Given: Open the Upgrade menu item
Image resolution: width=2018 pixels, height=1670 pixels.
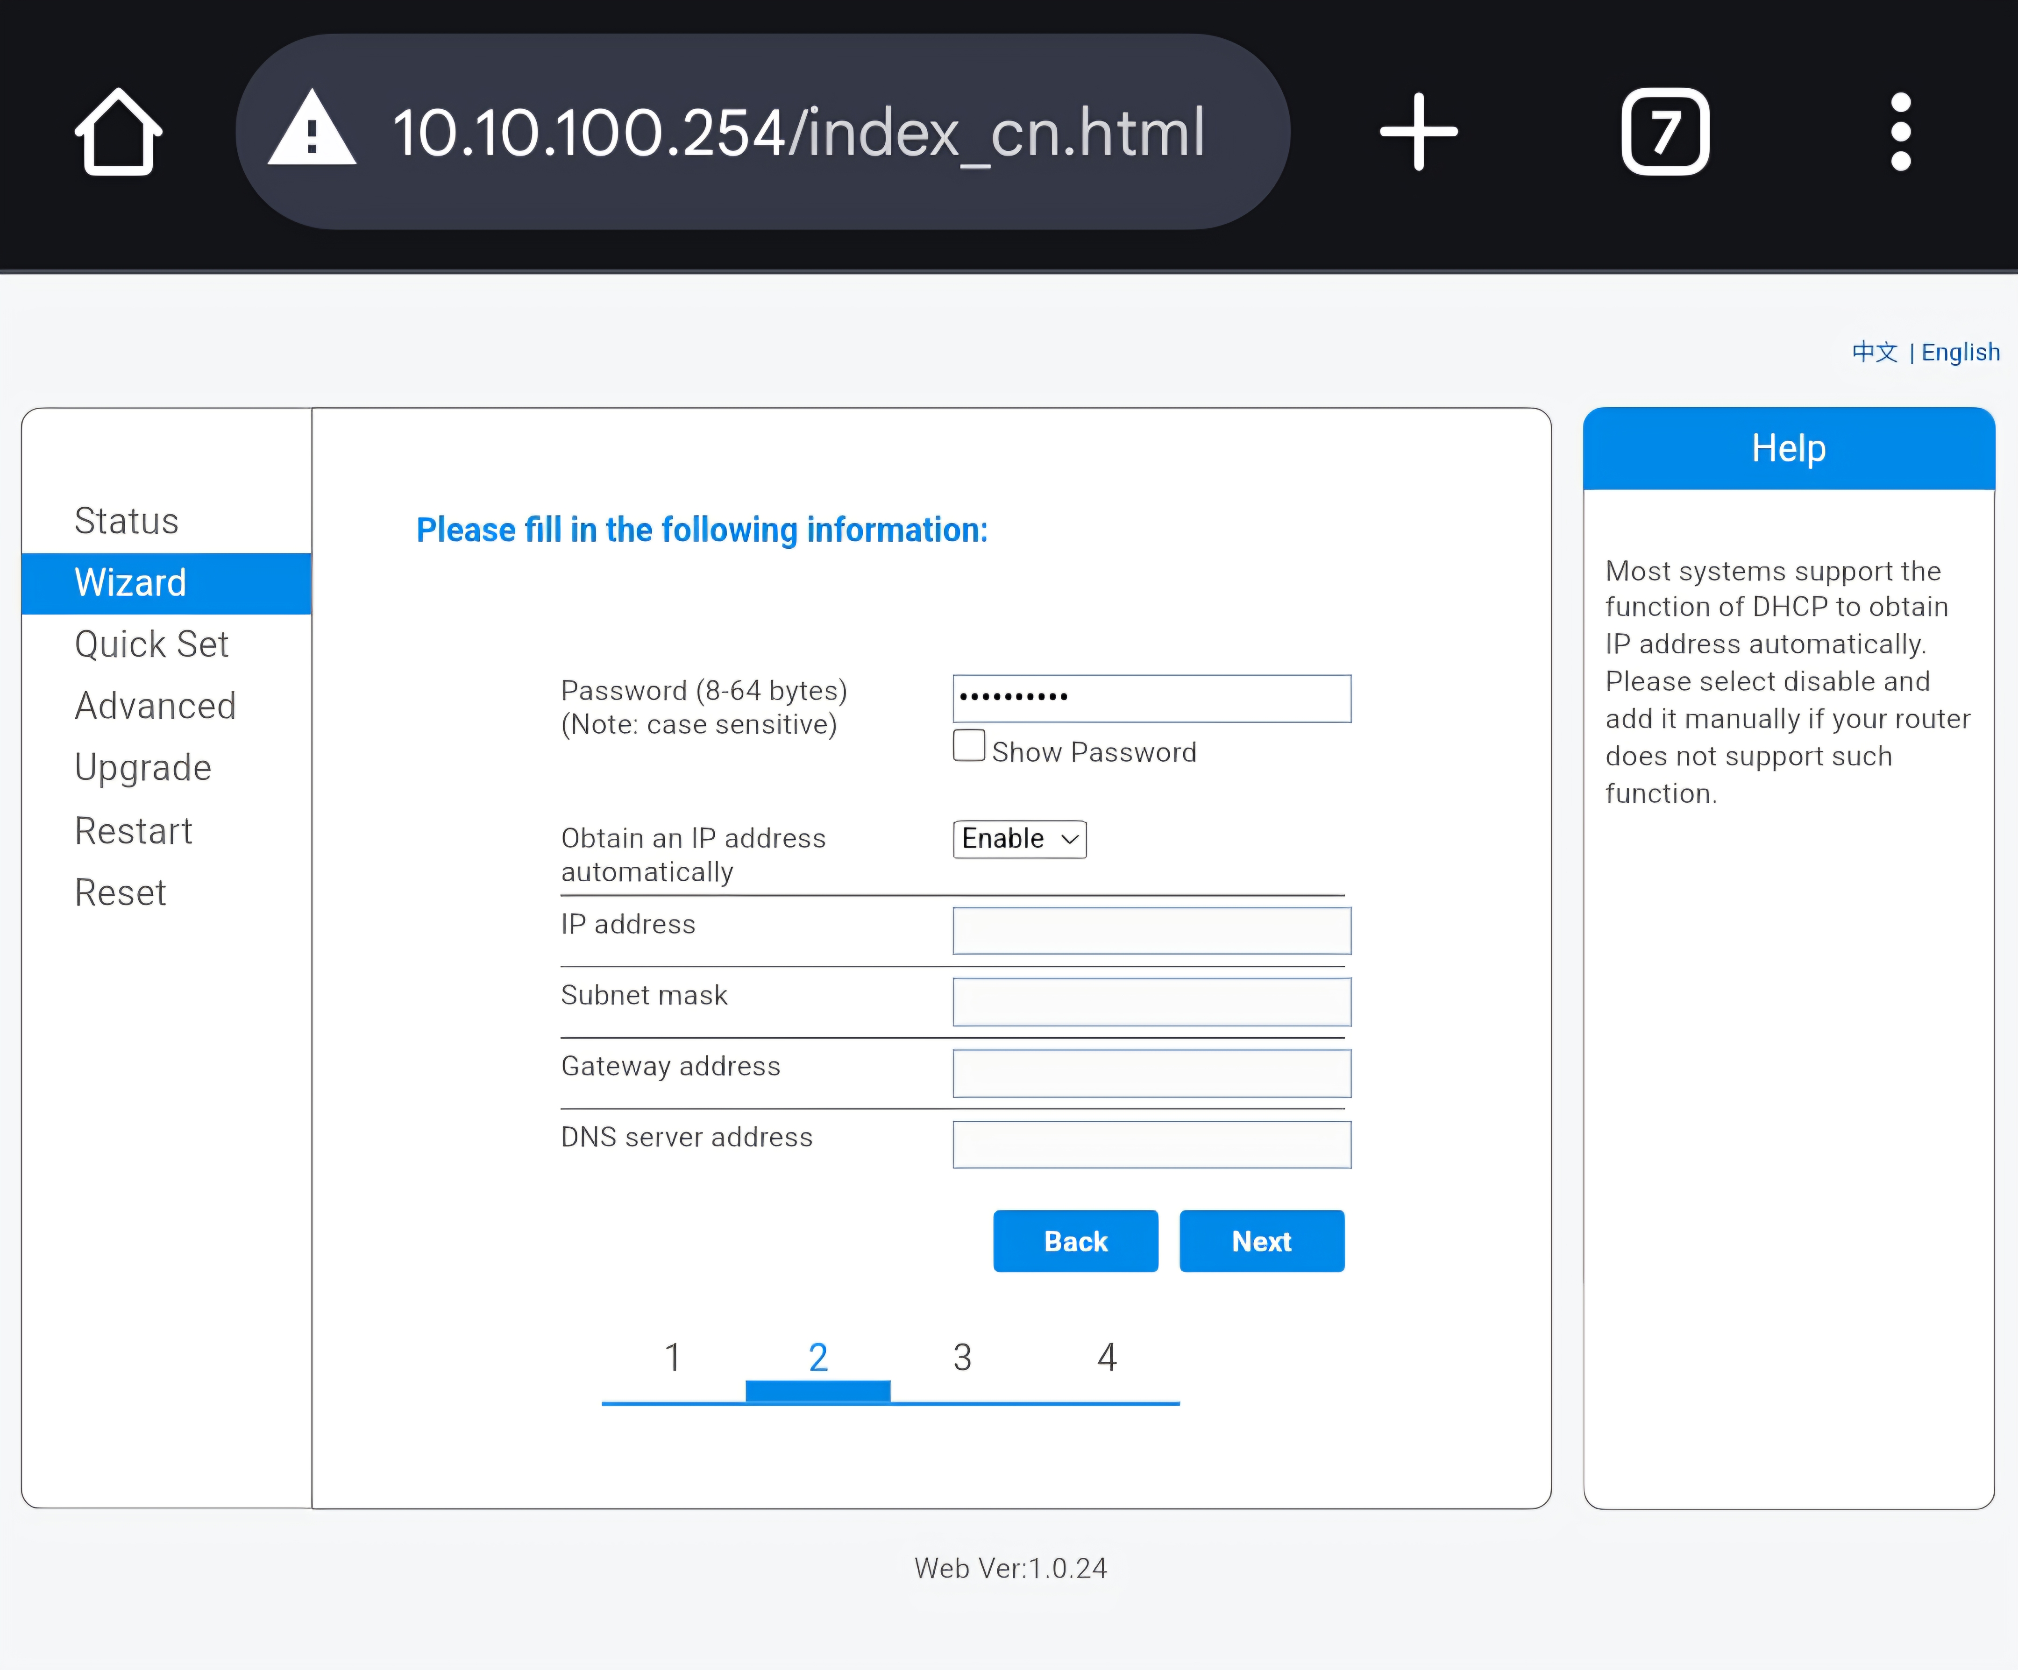Looking at the screenshot, I should tap(143, 769).
